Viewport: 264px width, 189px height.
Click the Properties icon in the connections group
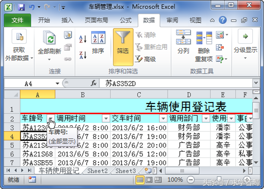(68, 47)
